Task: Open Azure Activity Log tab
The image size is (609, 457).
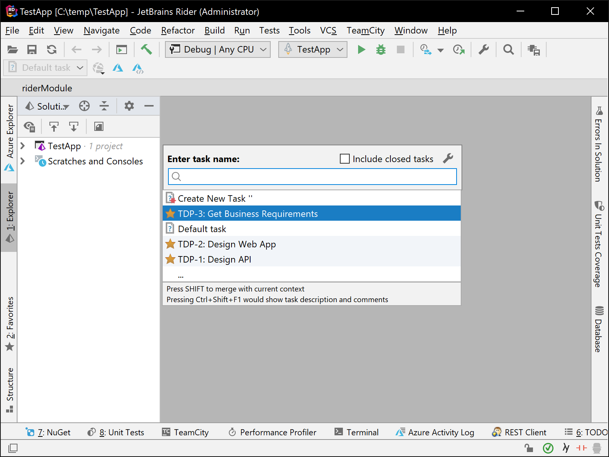Action: click(x=435, y=432)
